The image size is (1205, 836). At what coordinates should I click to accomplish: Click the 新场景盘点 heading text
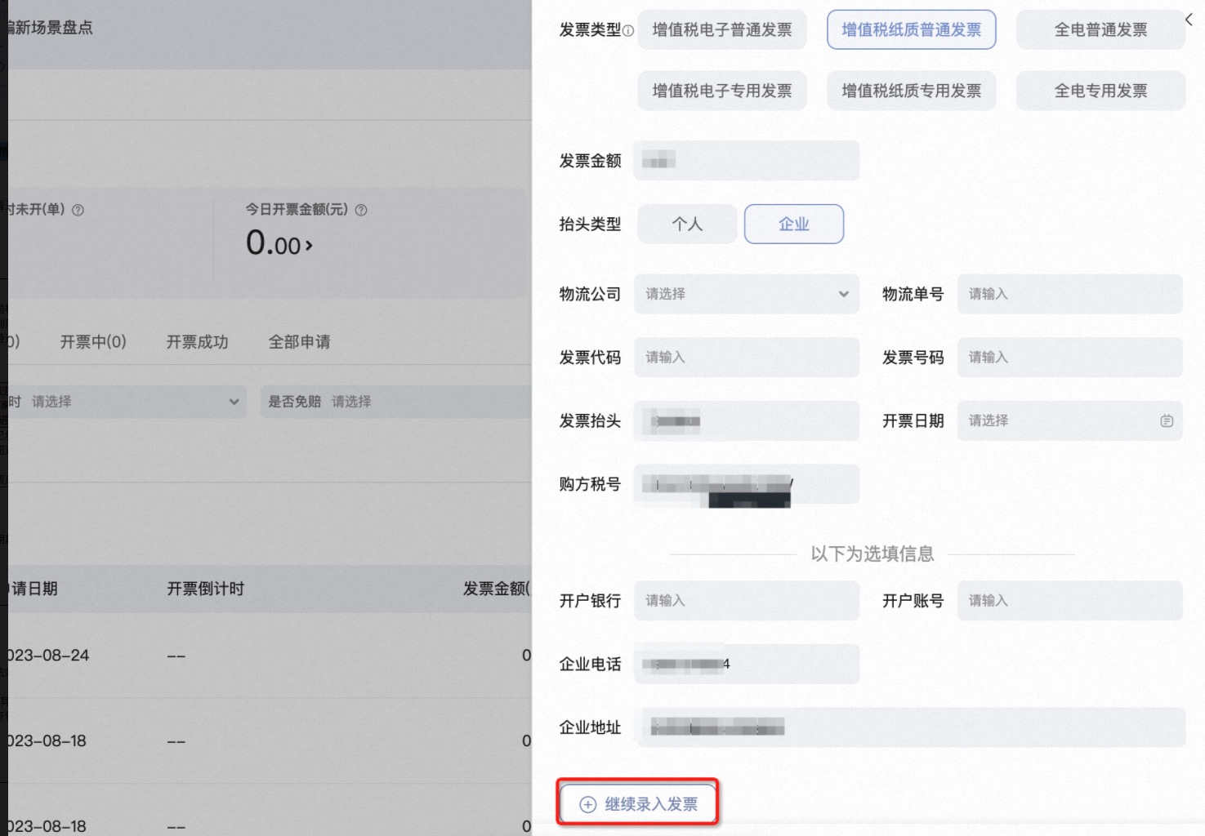pos(51,28)
